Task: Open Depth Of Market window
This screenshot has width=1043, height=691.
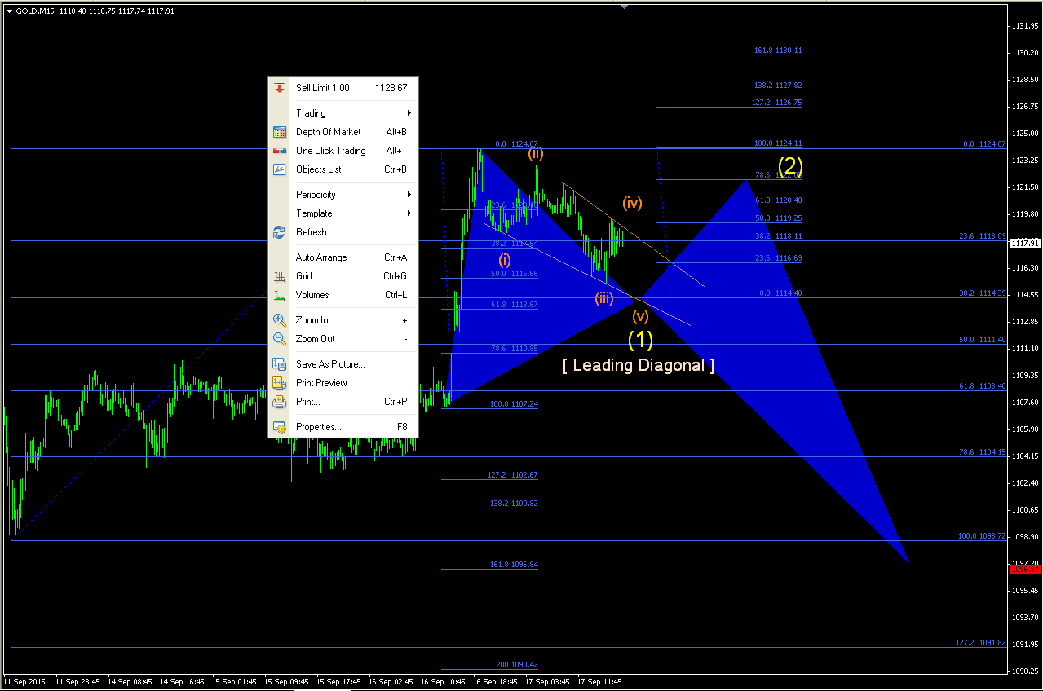Action: pyautogui.click(x=343, y=132)
